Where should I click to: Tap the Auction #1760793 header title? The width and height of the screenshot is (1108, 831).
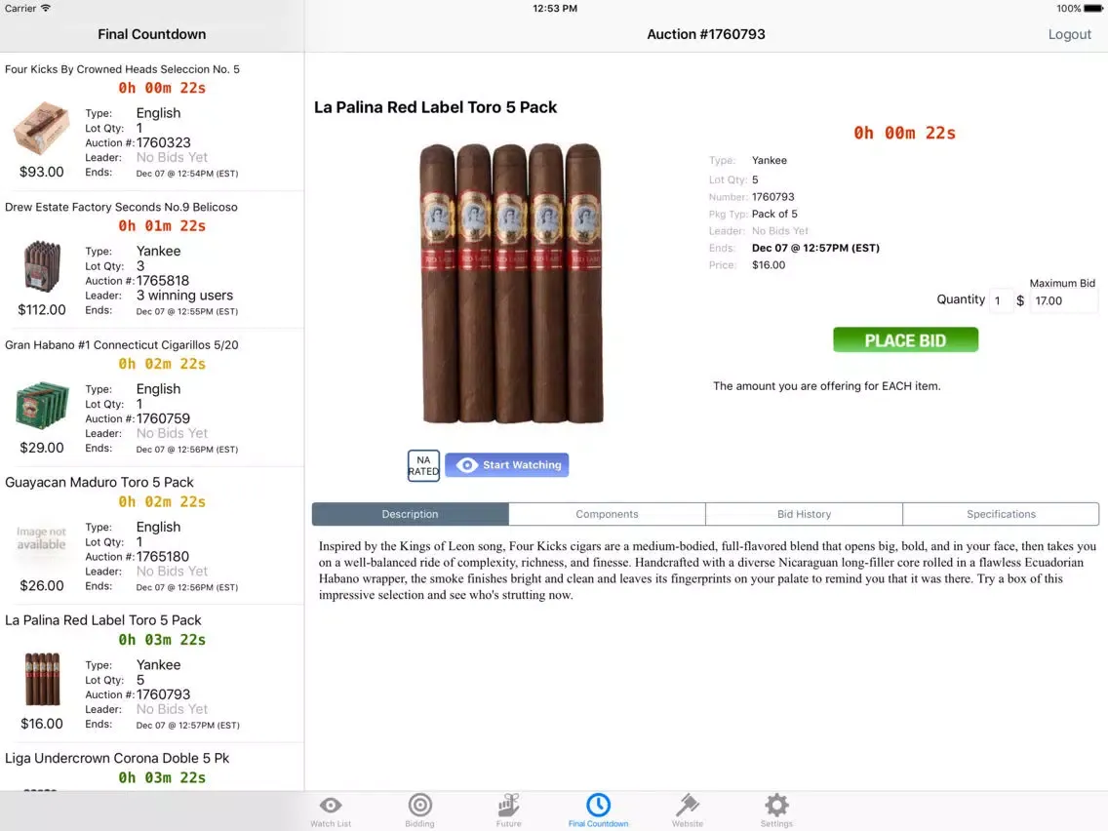tap(706, 34)
